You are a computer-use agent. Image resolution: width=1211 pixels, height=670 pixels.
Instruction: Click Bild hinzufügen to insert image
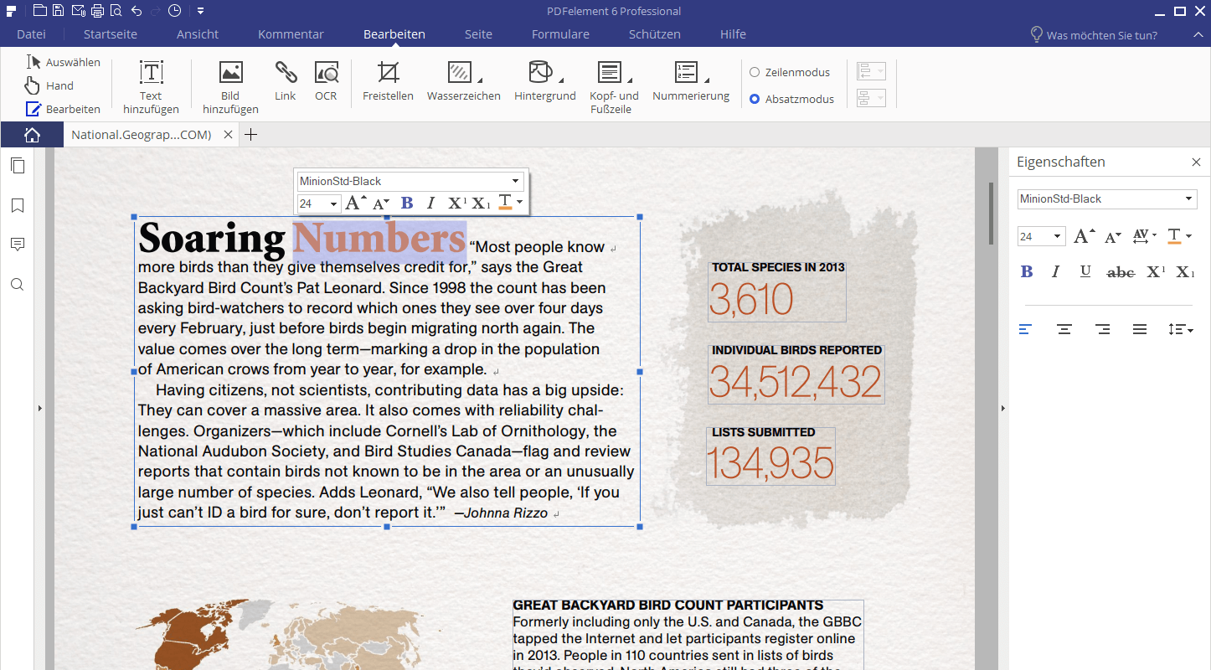tap(230, 87)
